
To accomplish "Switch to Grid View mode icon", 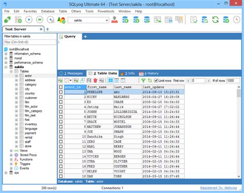I will (111, 80).
